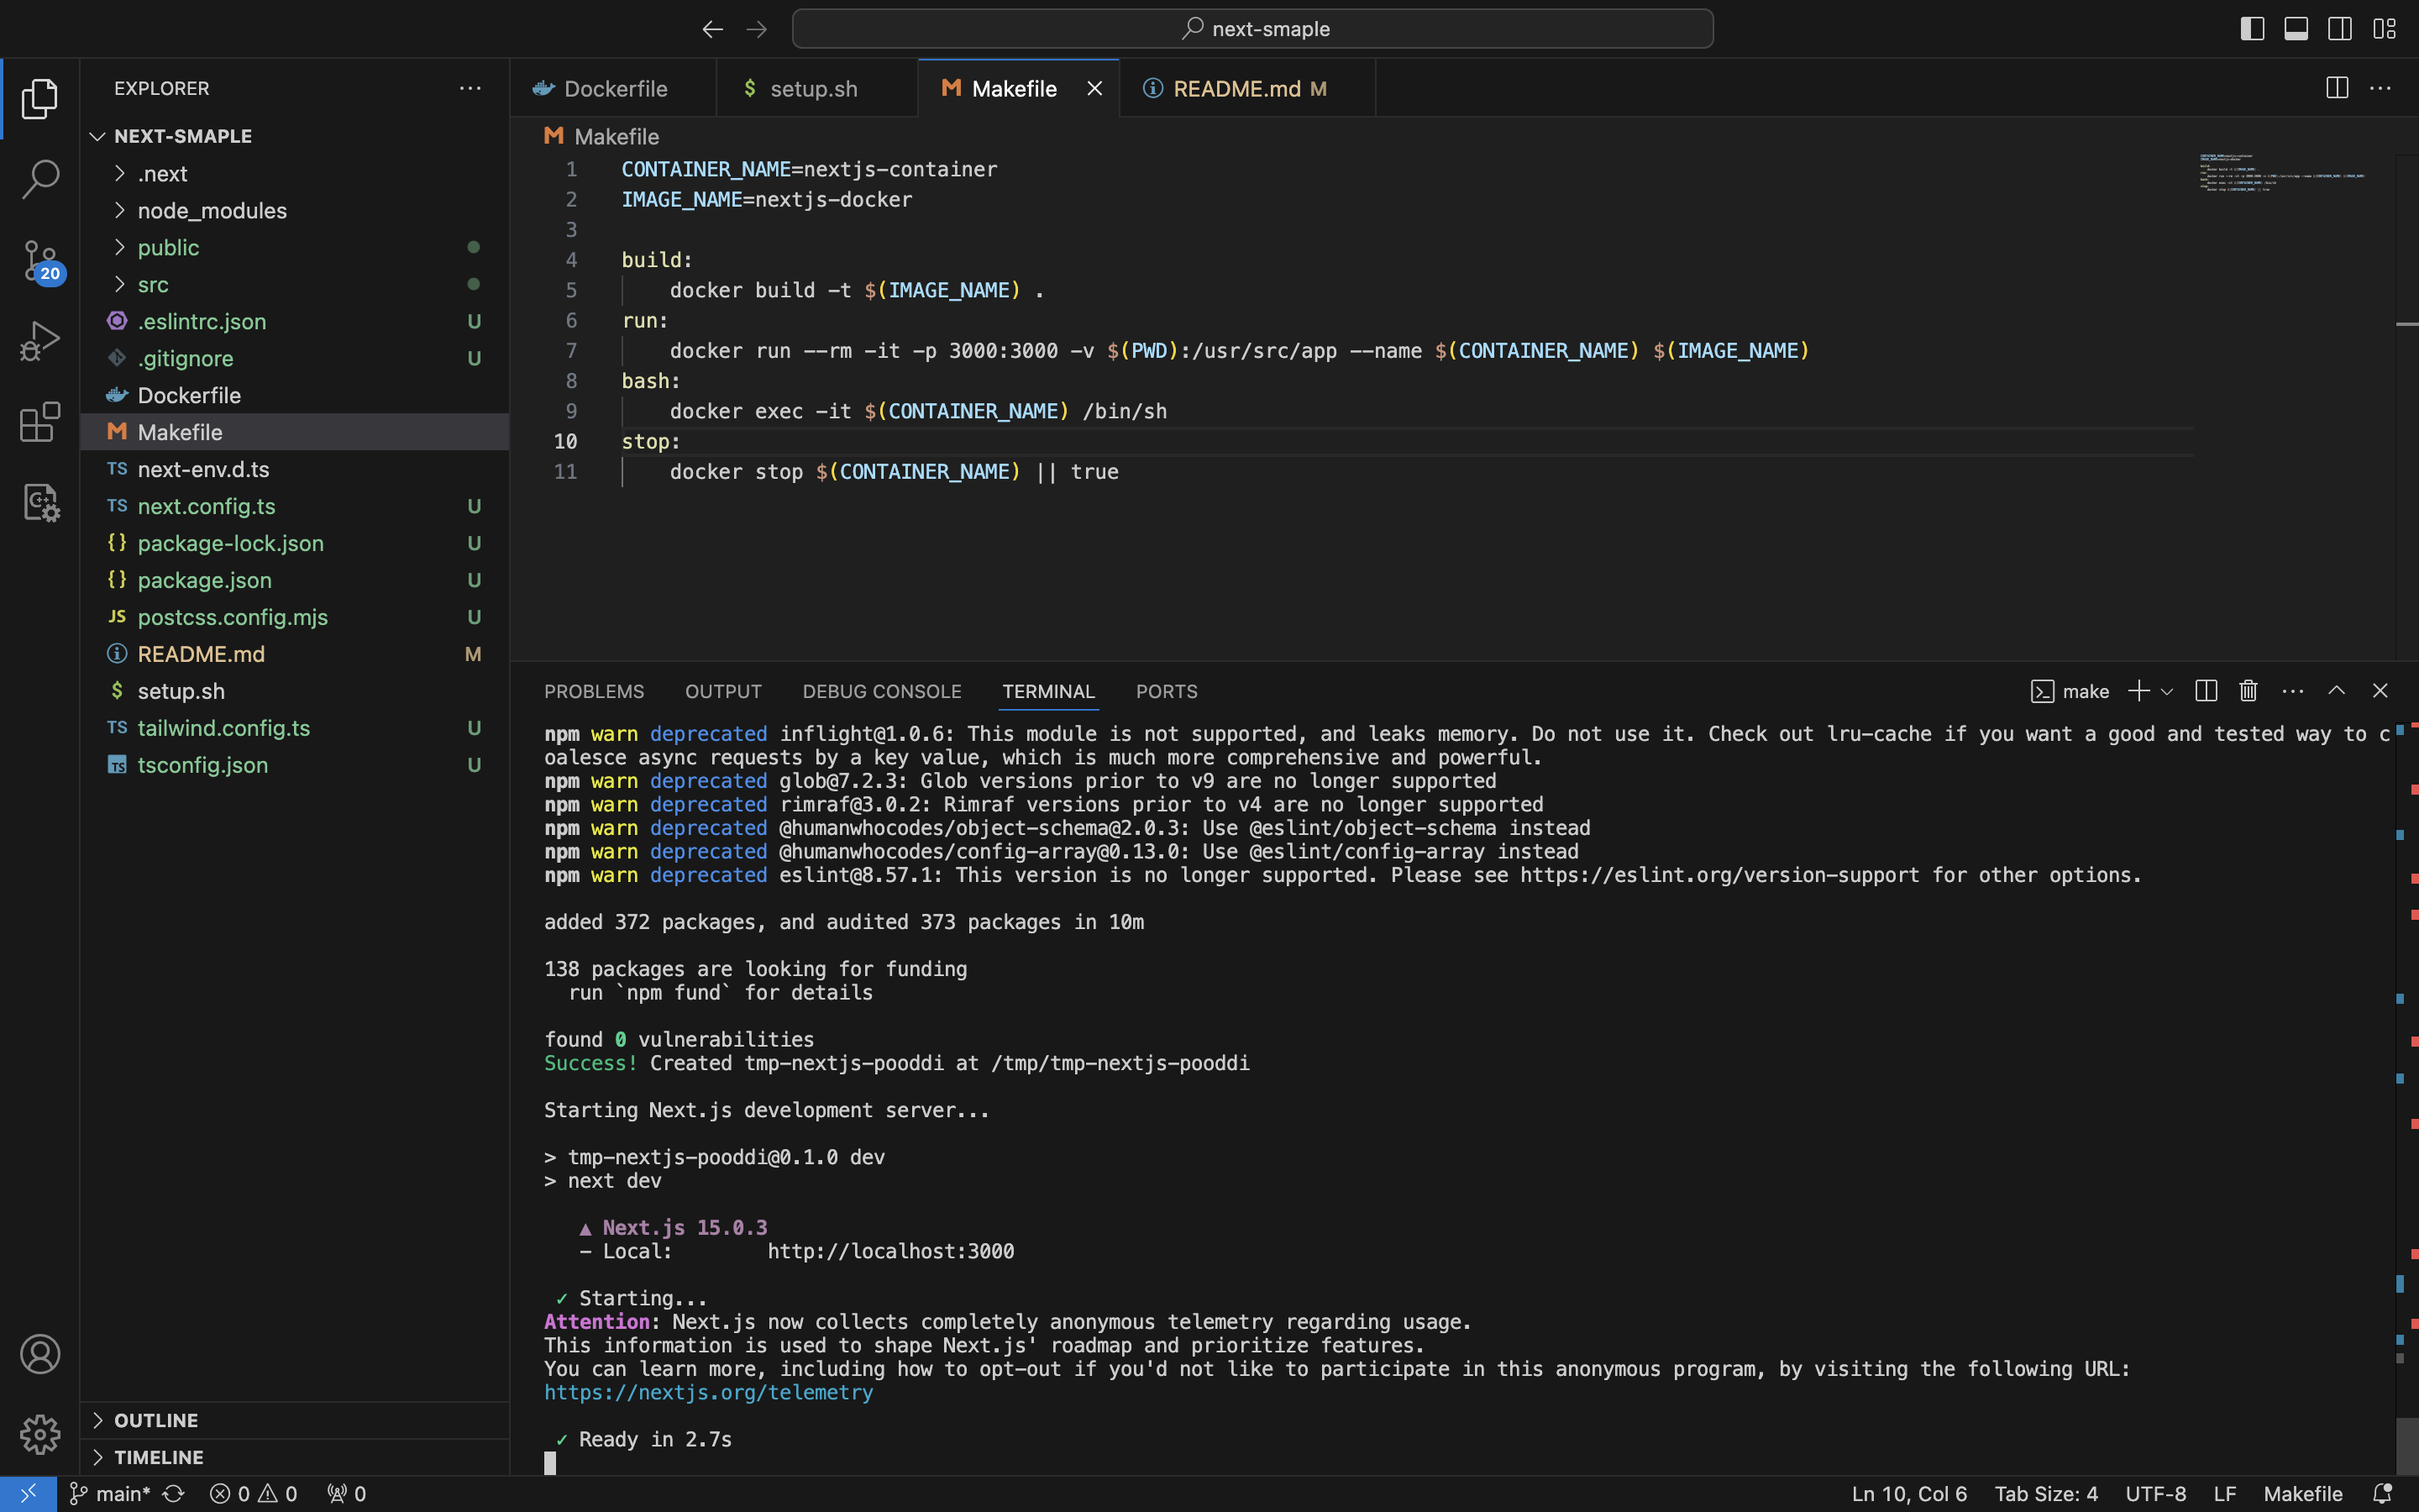2419x1512 pixels.
Task: Open the Search view in activity bar
Action: click(40, 180)
